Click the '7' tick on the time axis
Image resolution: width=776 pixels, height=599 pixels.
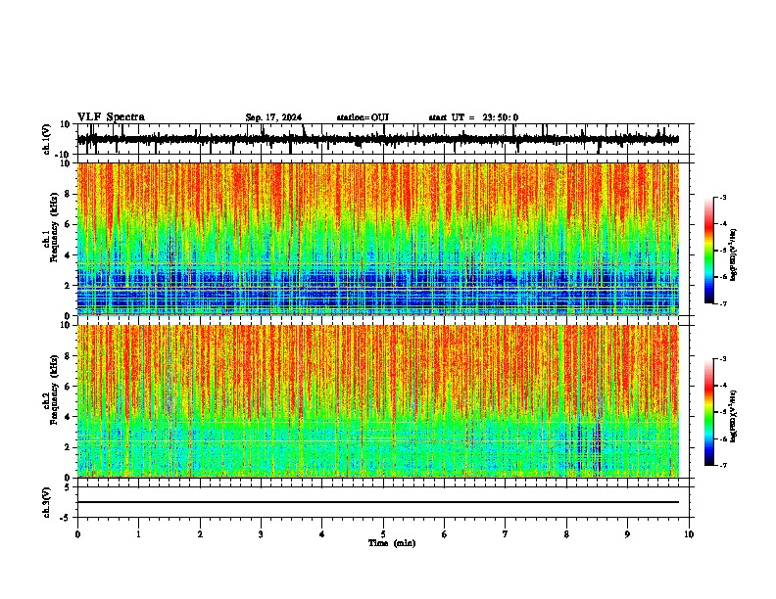click(506, 534)
